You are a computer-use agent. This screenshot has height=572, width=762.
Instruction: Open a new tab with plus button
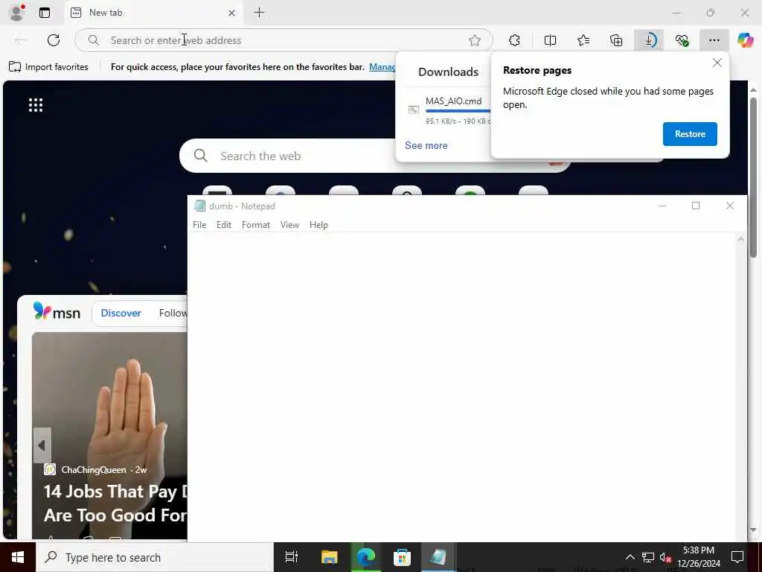click(x=260, y=13)
